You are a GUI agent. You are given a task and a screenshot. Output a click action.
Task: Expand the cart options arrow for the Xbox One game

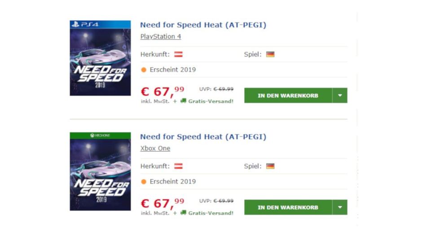point(340,207)
